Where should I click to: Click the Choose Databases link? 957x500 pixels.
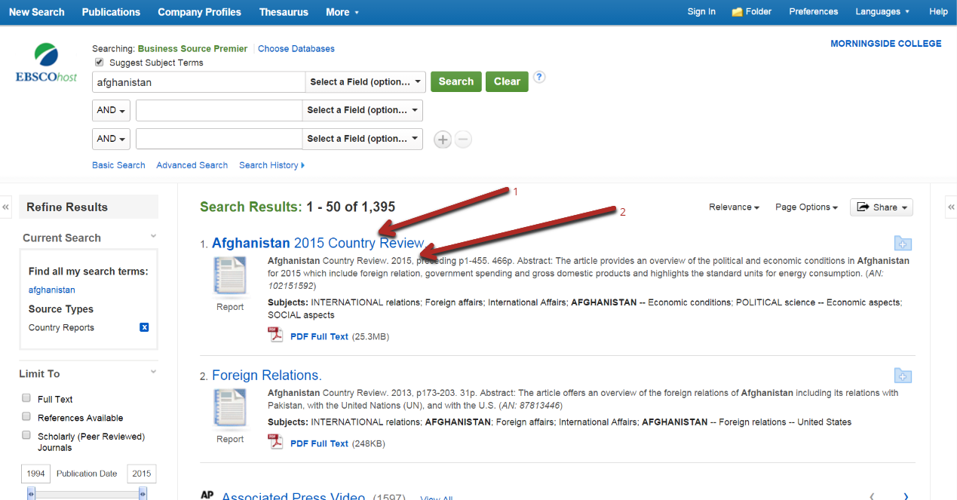point(296,48)
